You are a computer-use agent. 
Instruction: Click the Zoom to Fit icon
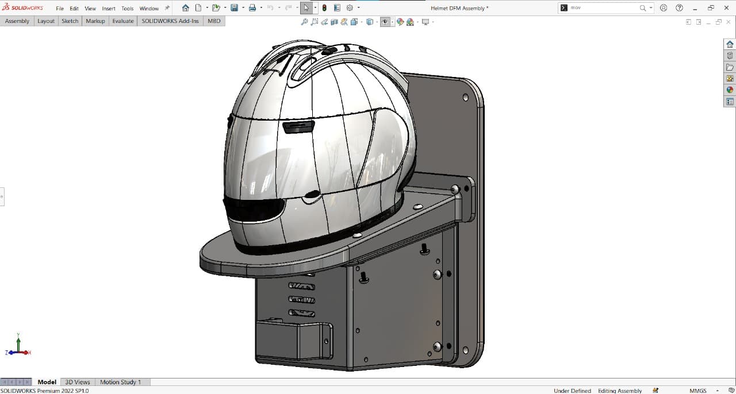pos(304,22)
